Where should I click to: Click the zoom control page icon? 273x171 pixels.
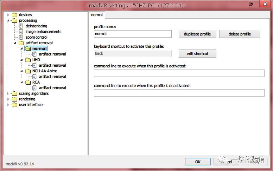(x=21, y=37)
